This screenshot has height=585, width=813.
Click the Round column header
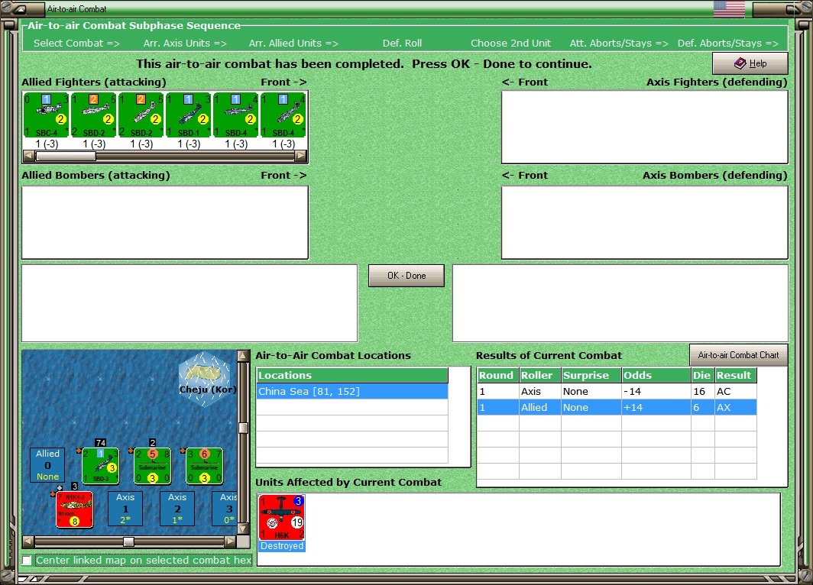(497, 375)
